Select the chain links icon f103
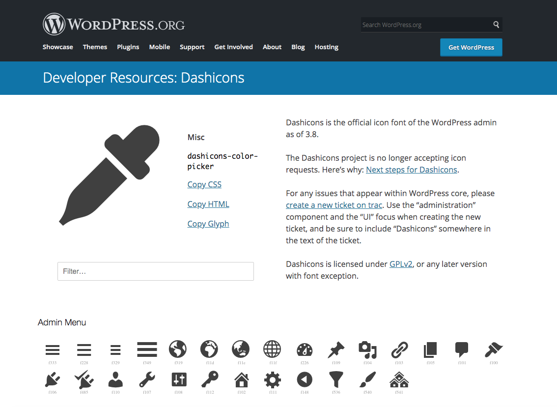Screen dimensions: 557x407 399,350
